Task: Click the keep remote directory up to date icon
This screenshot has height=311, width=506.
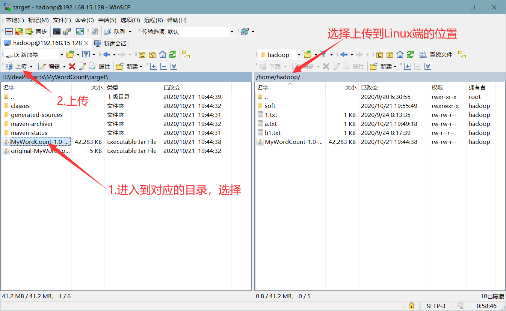Action: (80, 32)
